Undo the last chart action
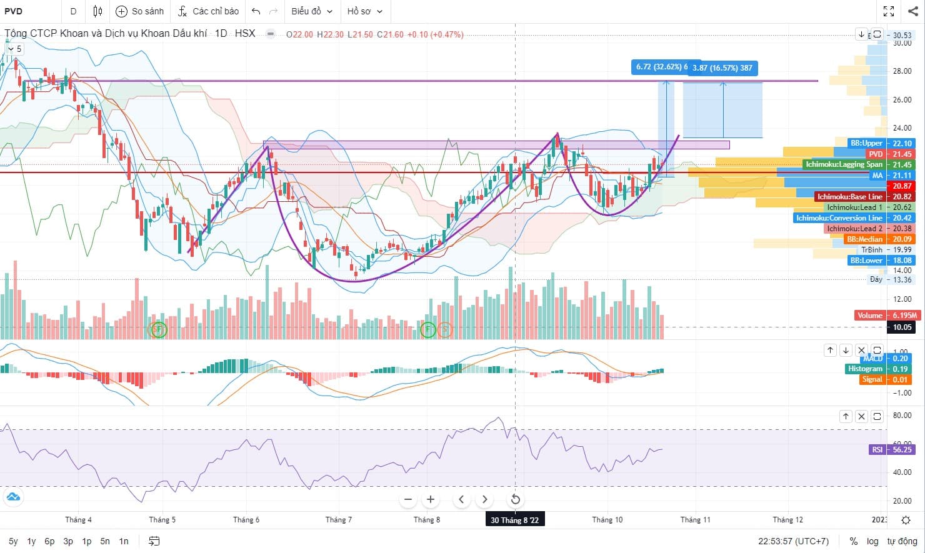Viewport: 925px width, 553px height. (x=256, y=11)
